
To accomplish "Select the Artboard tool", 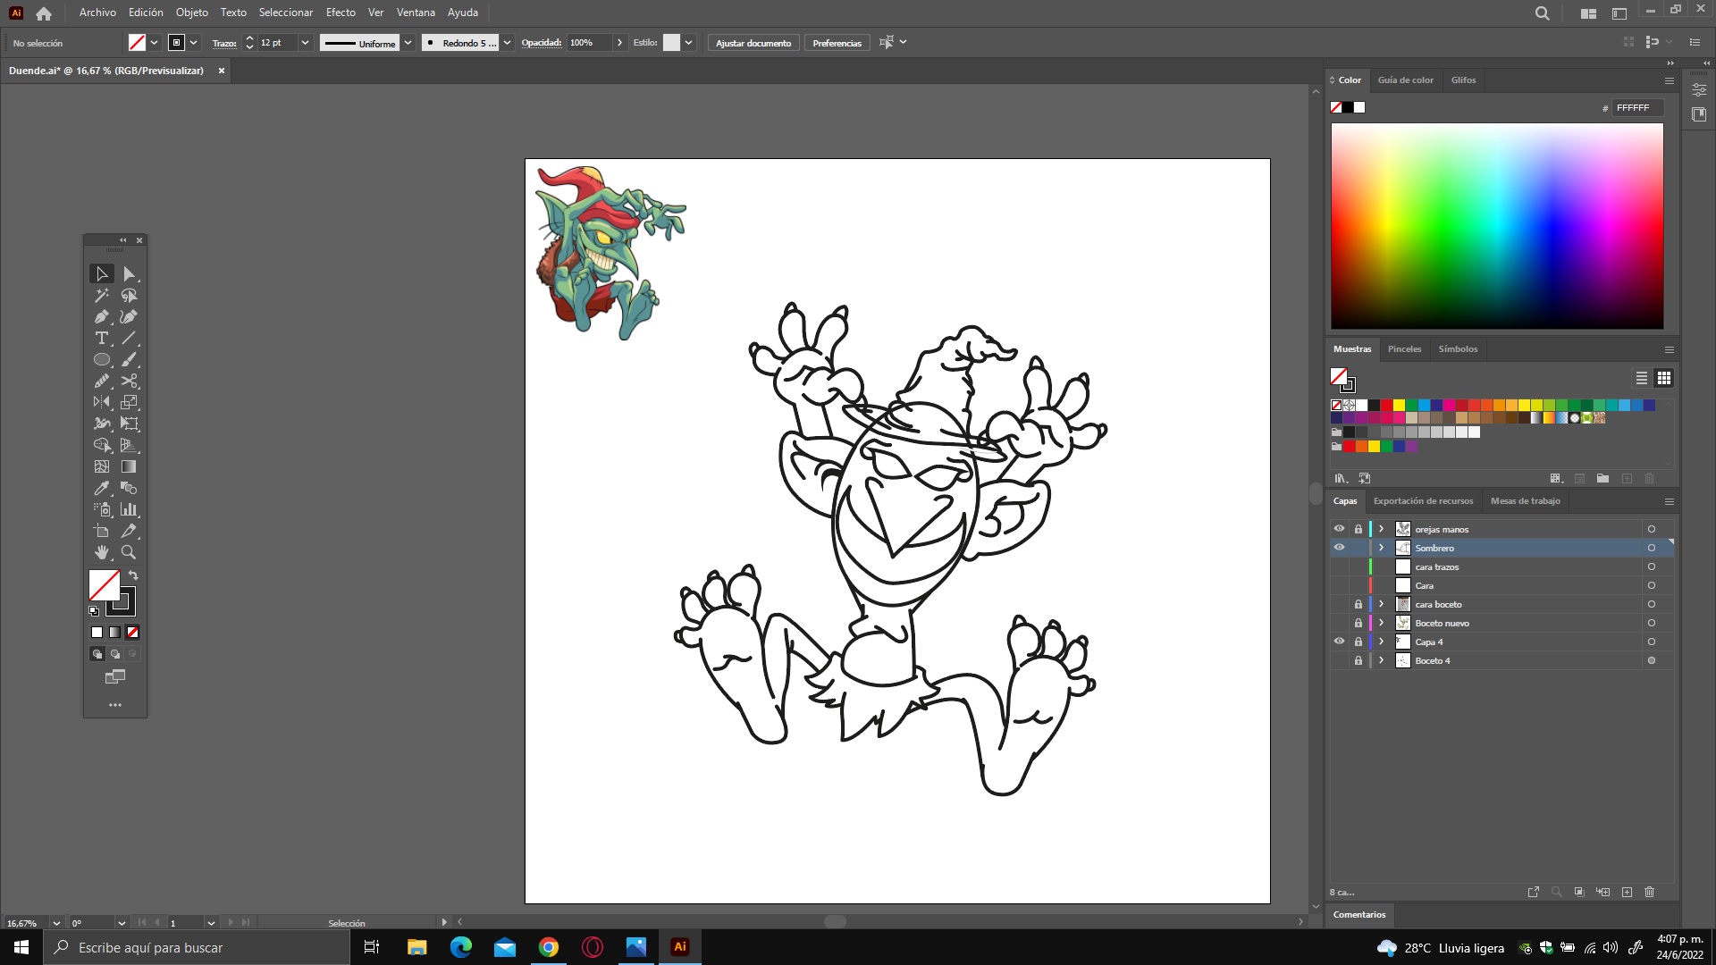I will [x=102, y=532].
